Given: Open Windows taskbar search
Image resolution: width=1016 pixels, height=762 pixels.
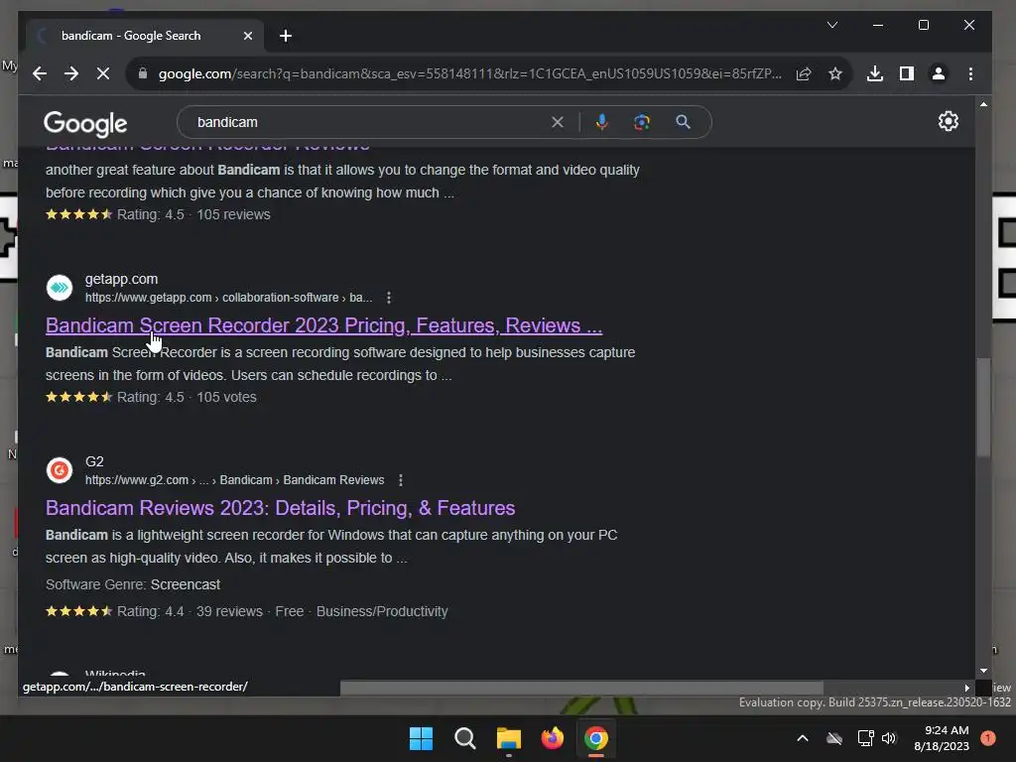Looking at the screenshot, I should pos(464,738).
